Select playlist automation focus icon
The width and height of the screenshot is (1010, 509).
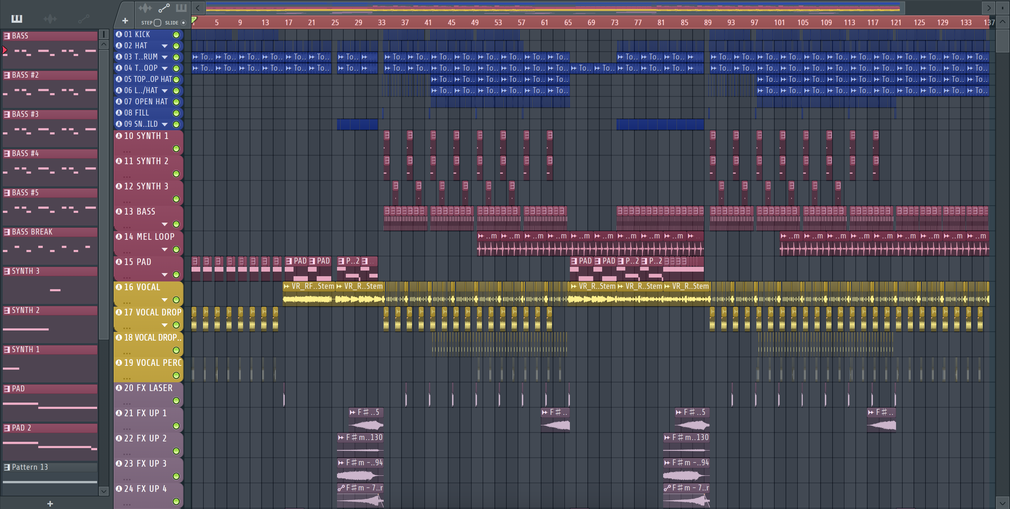click(x=163, y=8)
